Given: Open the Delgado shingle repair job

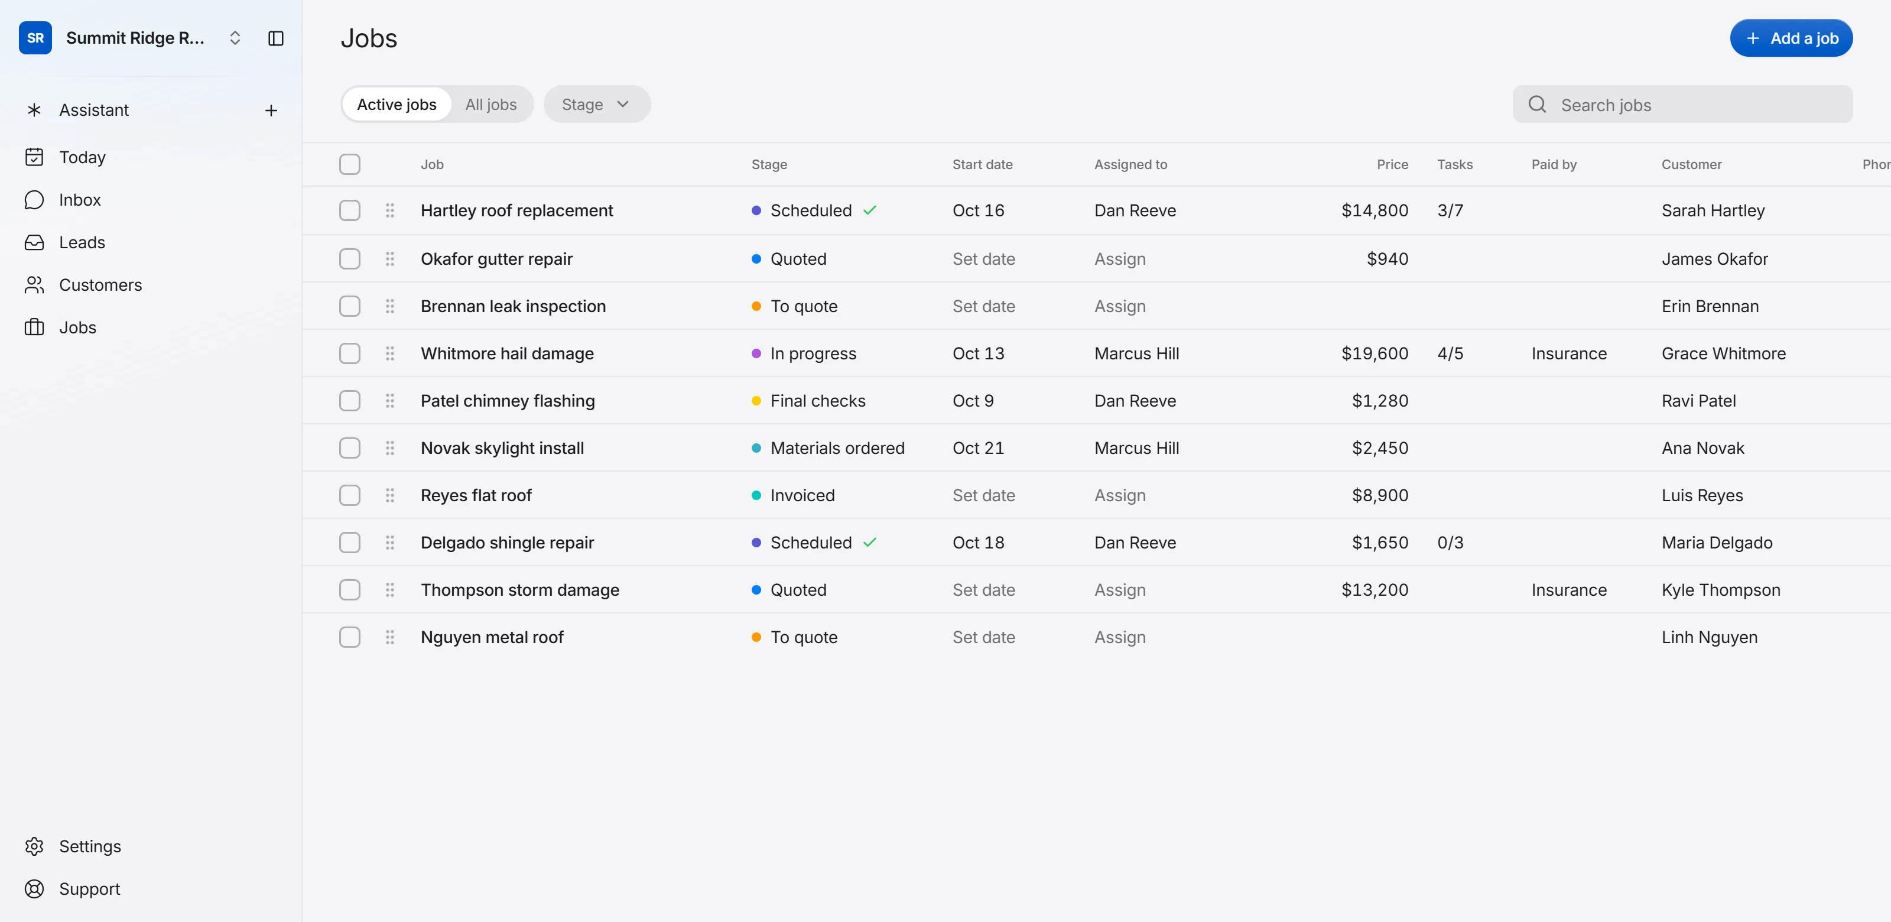Looking at the screenshot, I should 507,543.
